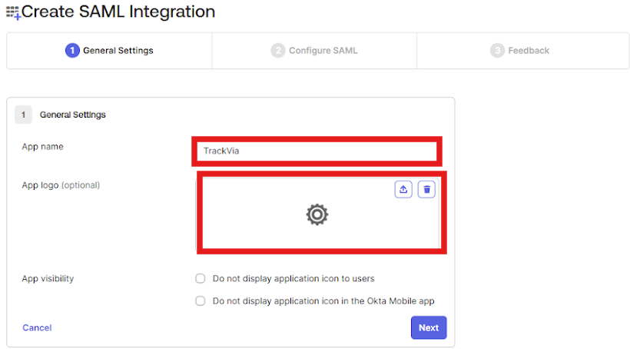Click the 'App visibility' label
This screenshot has height=349, width=630.
[48, 278]
